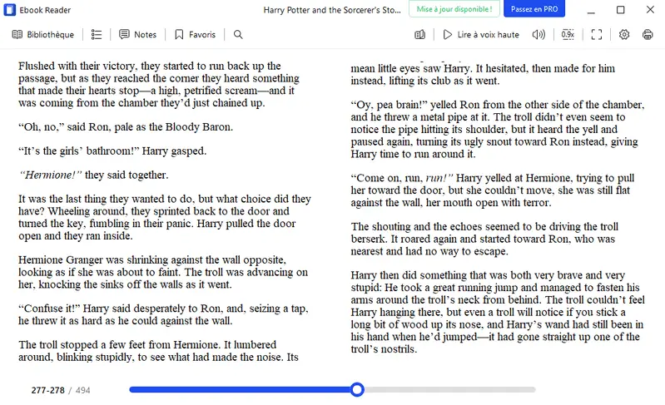Image resolution: width=665 pixels, height=405 pixels.
Task: Click the paragraph starting "Come on, run"
Action: [x=493, y=190]
